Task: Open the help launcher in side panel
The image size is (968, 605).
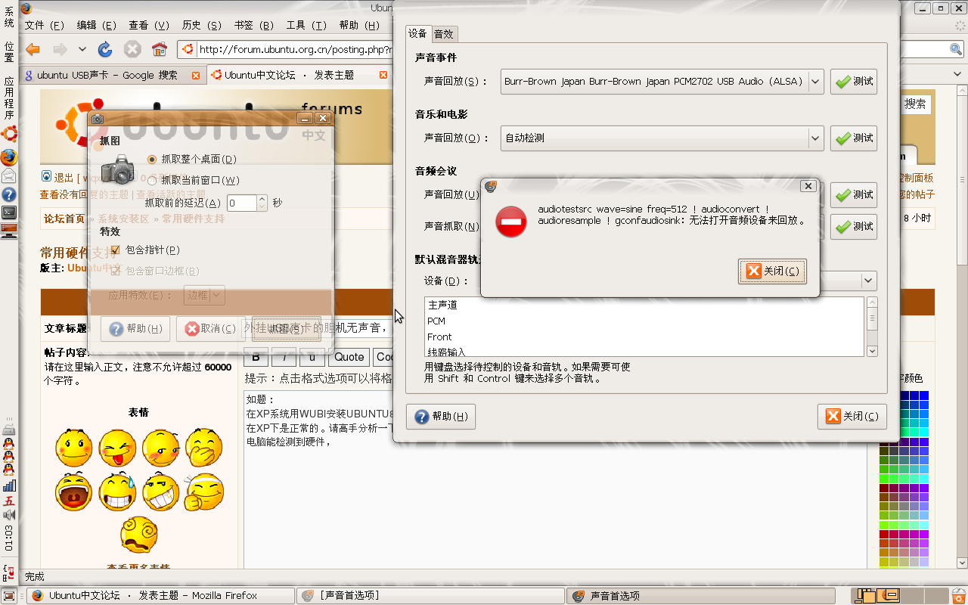Action: 9,194
